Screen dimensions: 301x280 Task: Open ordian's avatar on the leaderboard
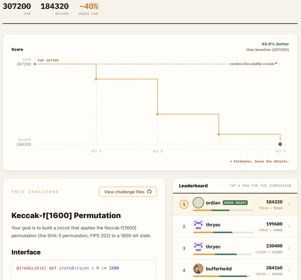click(x=198, y=203)
